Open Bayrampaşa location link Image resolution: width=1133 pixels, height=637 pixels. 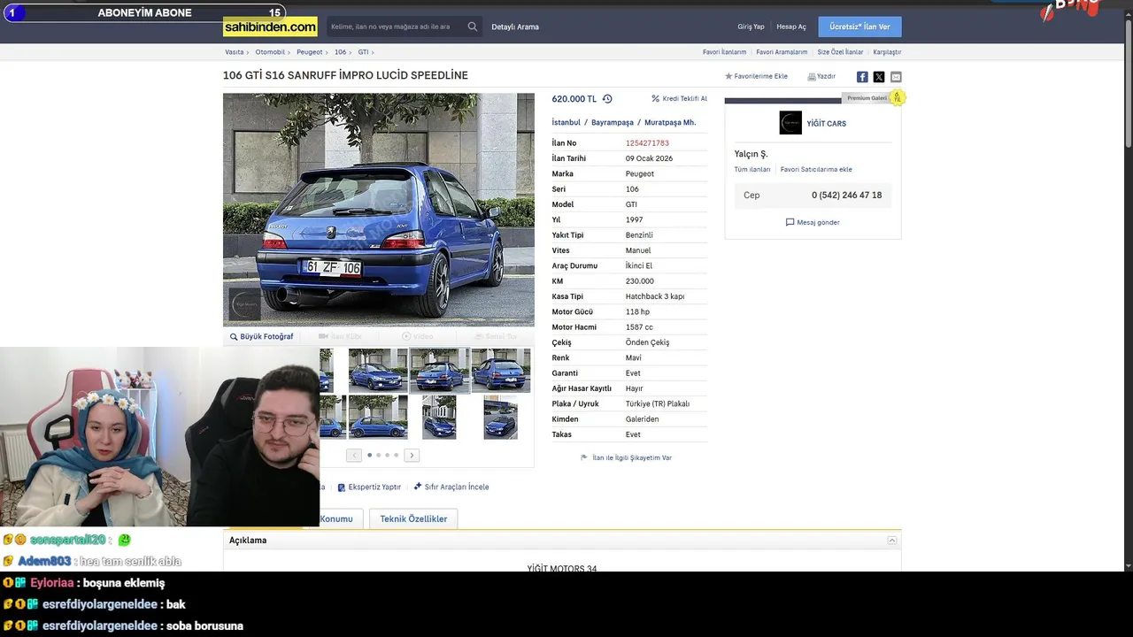pos(613,123)
